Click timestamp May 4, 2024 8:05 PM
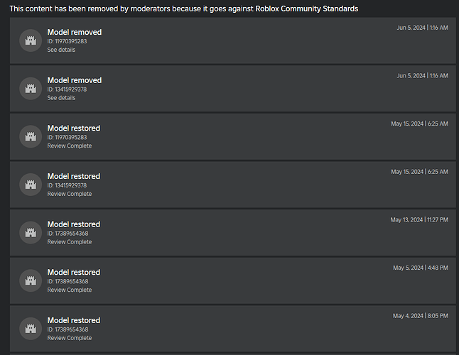The height and width of the screenshot is (355, 459). click(421, 315)
